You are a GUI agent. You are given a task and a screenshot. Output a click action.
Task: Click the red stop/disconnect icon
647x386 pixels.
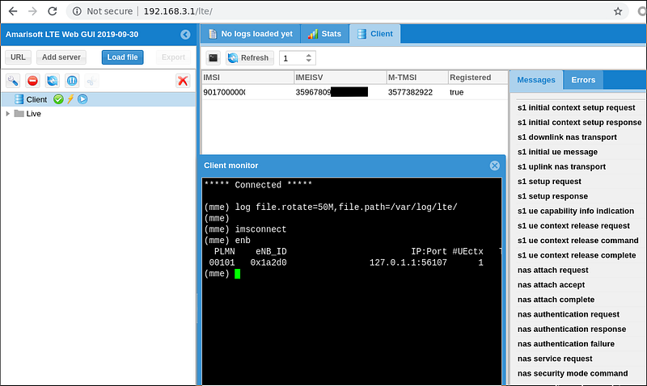coord(32,81)
